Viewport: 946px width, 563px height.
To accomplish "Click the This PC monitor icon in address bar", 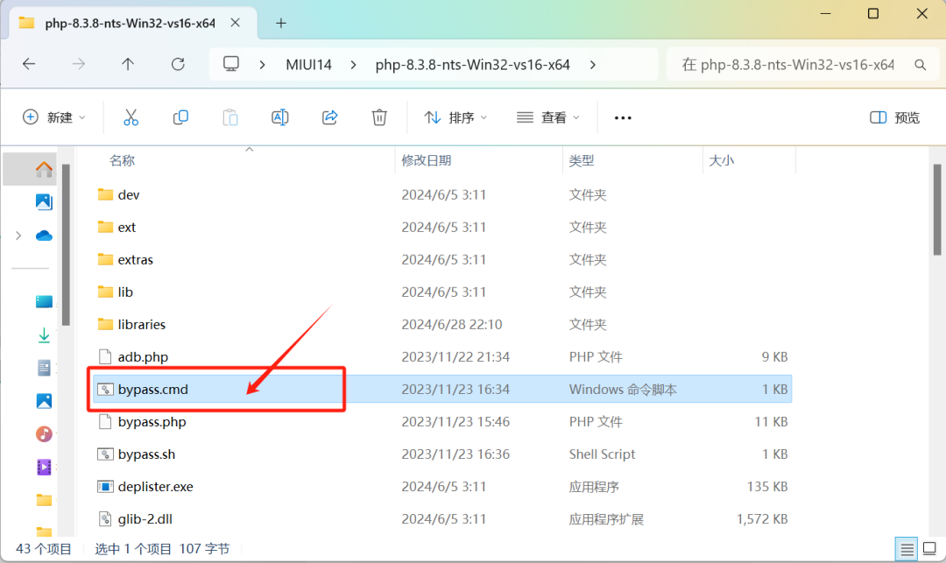I will [231, 64].
